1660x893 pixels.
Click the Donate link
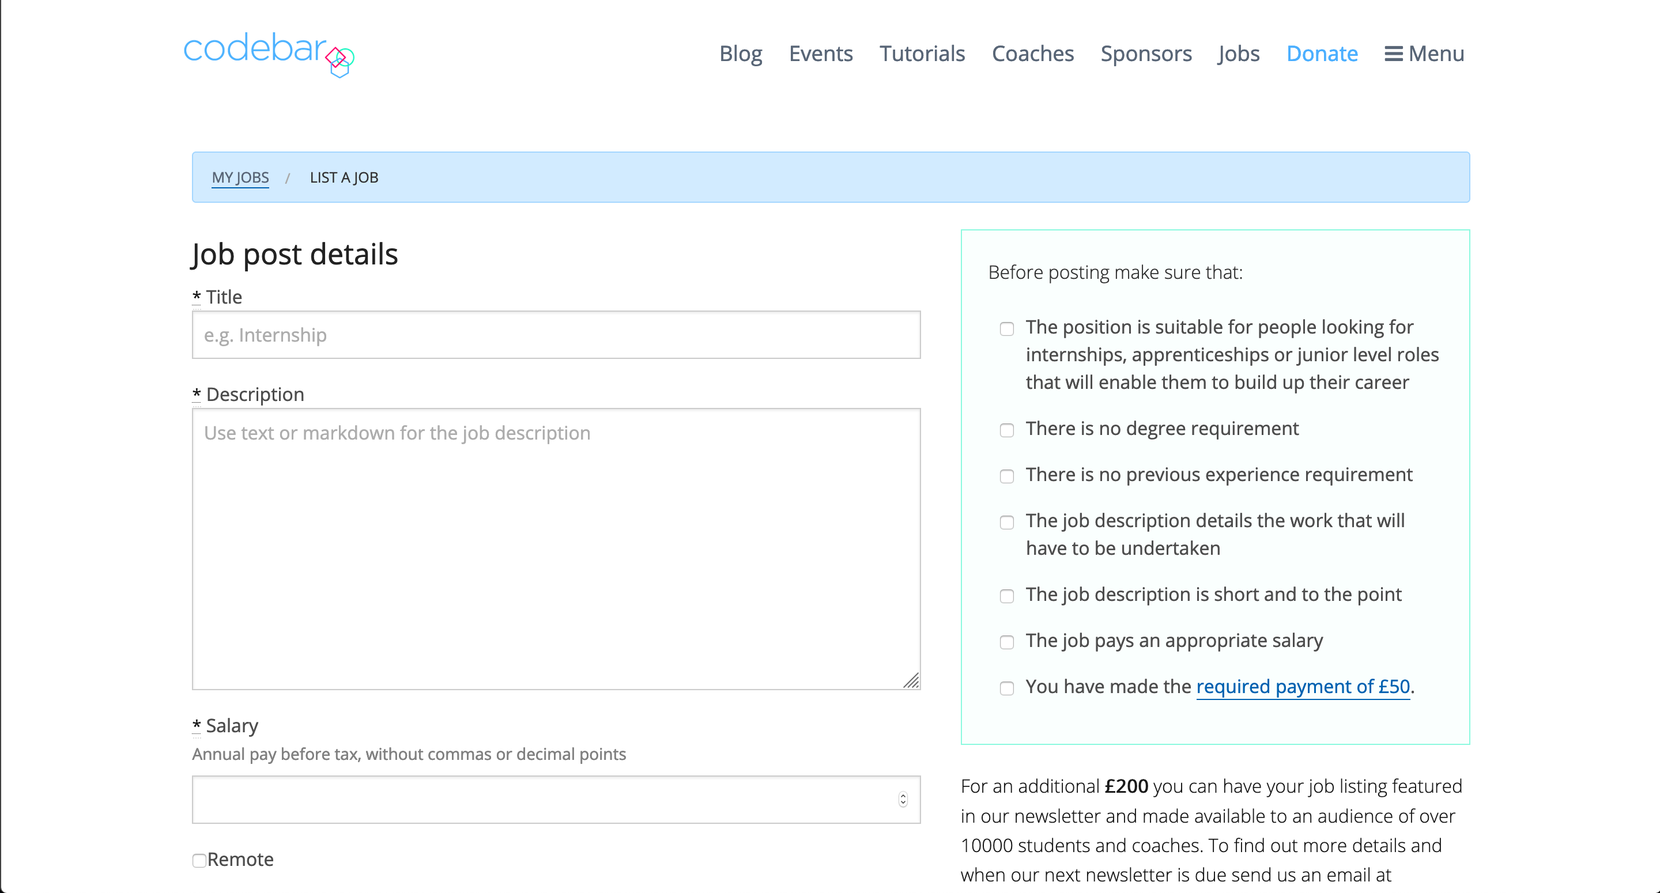(x=1322, y=54)
